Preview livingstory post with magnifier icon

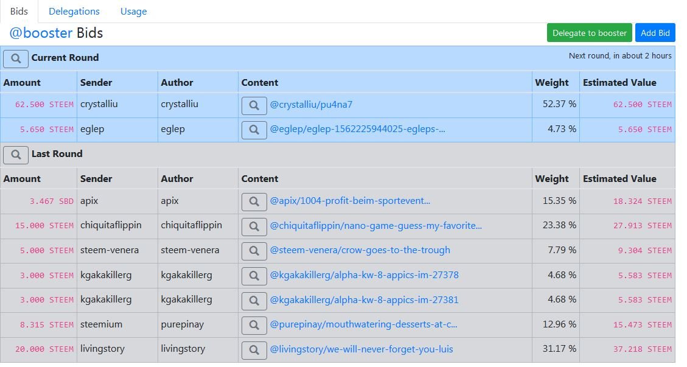pyautogui.click(x=254, y=350)
